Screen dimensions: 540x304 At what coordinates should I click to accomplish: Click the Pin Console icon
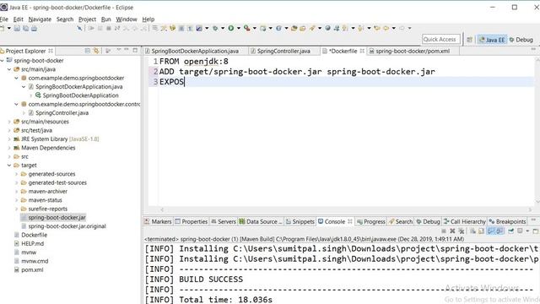point(511,231)
